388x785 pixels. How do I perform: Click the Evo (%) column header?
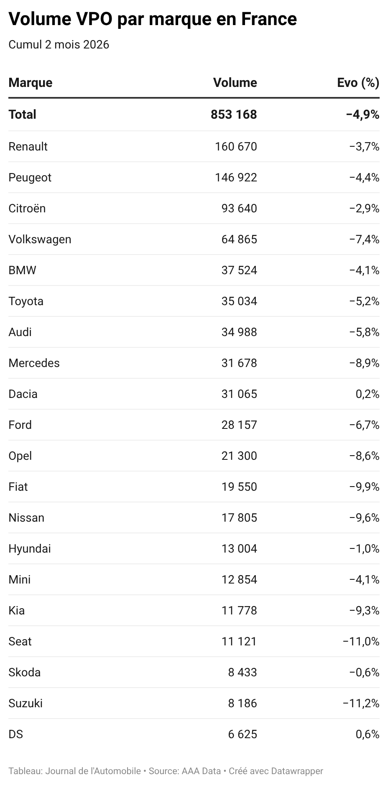click(358, 82)
